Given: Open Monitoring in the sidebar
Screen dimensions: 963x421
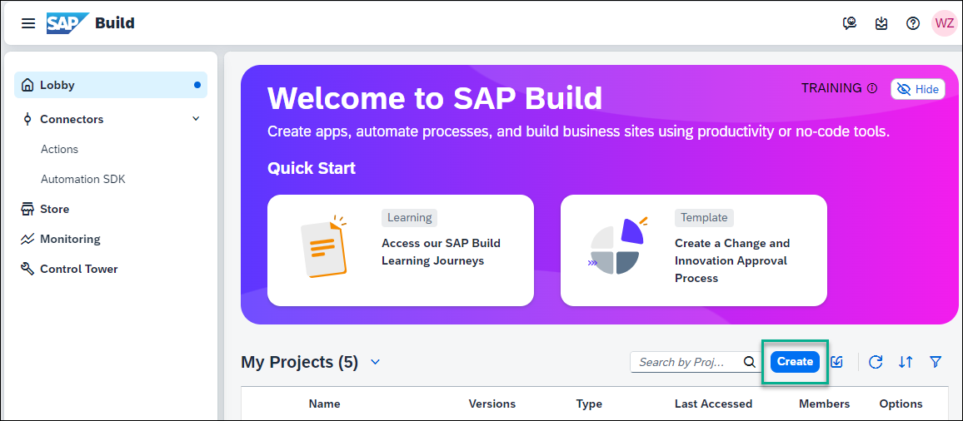Looking at the screenshot, I should [70, 239].
